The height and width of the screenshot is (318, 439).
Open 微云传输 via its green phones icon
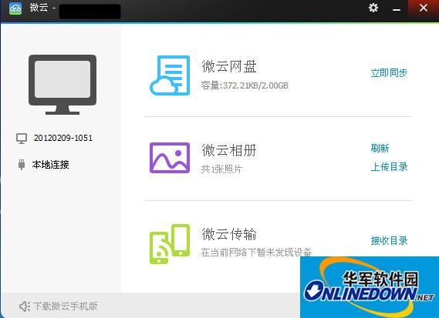(170, 244)
